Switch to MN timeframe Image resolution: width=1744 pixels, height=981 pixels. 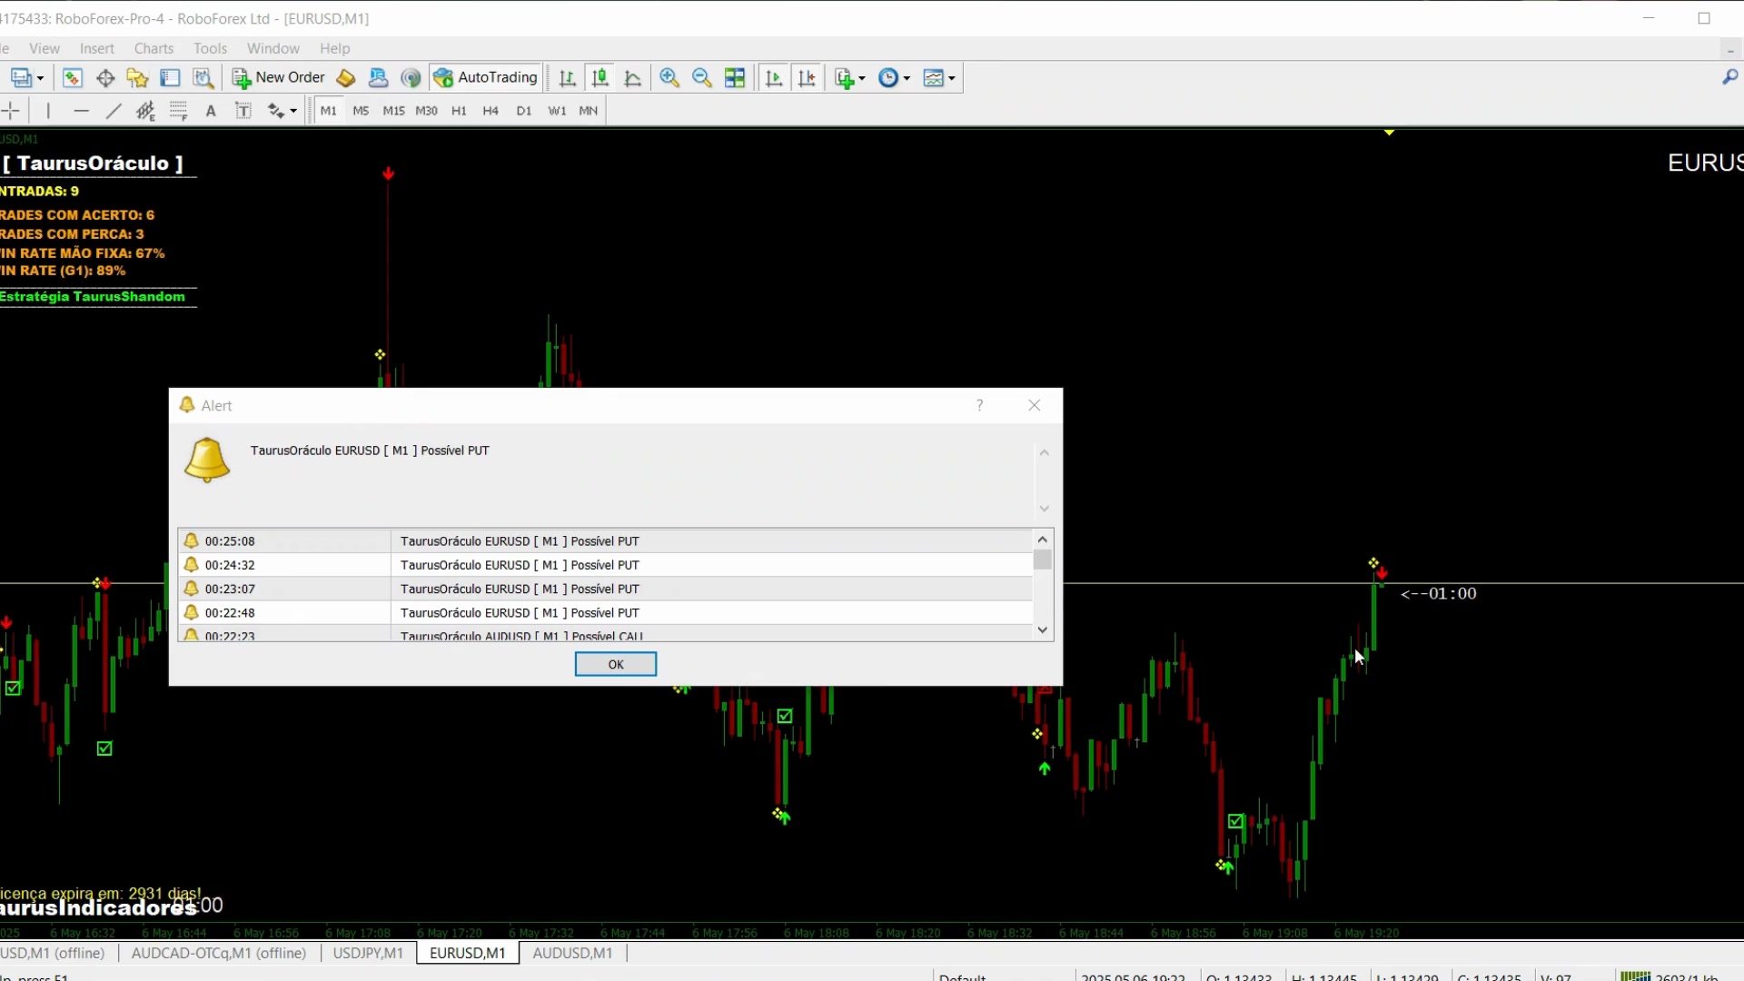click(589, 111)
